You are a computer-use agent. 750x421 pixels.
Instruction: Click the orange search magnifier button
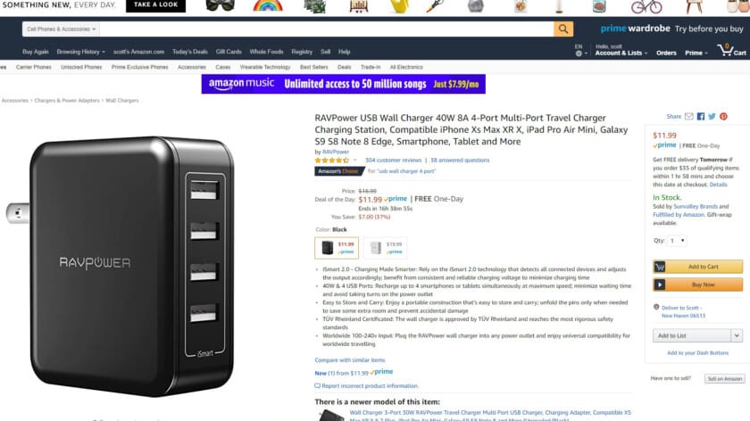click(x=563, y=29)
